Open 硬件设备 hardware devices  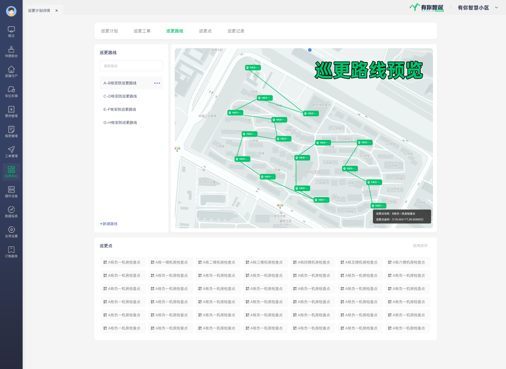[x=11, y=190]
